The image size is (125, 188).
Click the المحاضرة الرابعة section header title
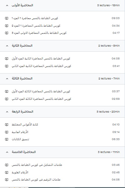tap(23, 112)
